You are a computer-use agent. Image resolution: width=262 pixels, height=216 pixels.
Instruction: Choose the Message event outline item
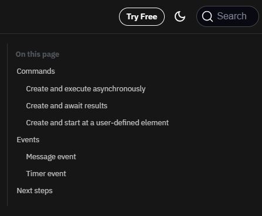51,157
